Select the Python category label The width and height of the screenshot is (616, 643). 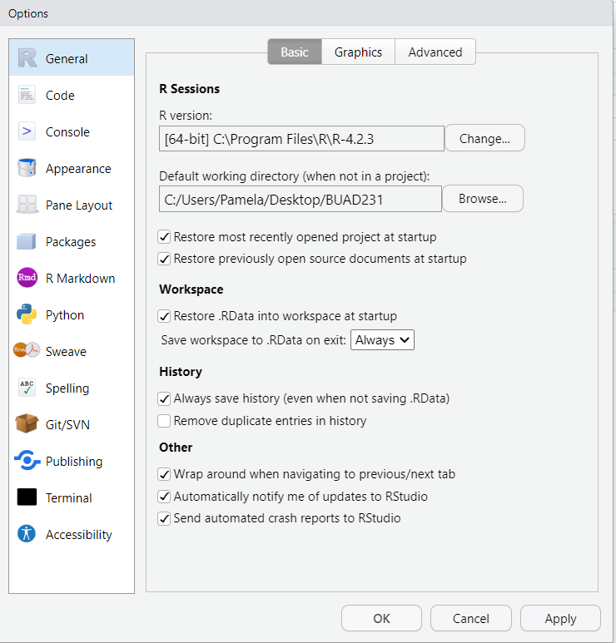[x=65, y=315]
